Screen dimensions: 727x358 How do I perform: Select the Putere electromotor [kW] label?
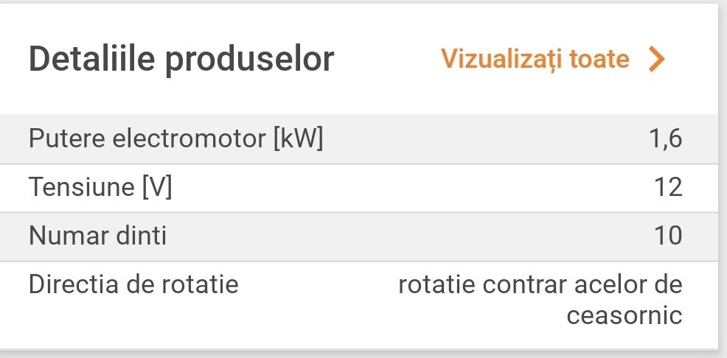176,138
